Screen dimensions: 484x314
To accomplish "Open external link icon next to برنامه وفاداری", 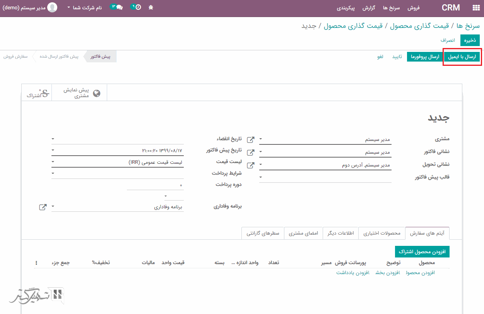I will point(43,207).
